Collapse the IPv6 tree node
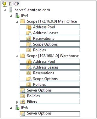The height and width of the screenshot is (119, 97). [11, 108]
